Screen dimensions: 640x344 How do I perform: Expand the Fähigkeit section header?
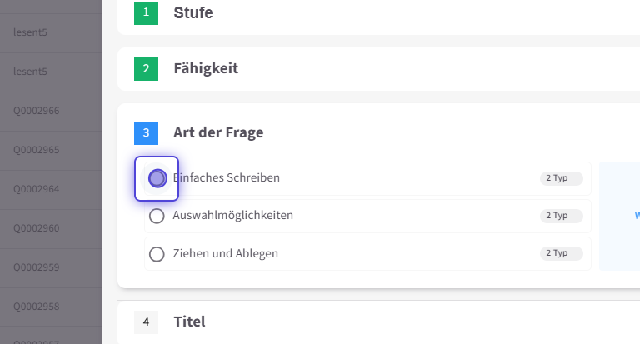coord(206,68)
